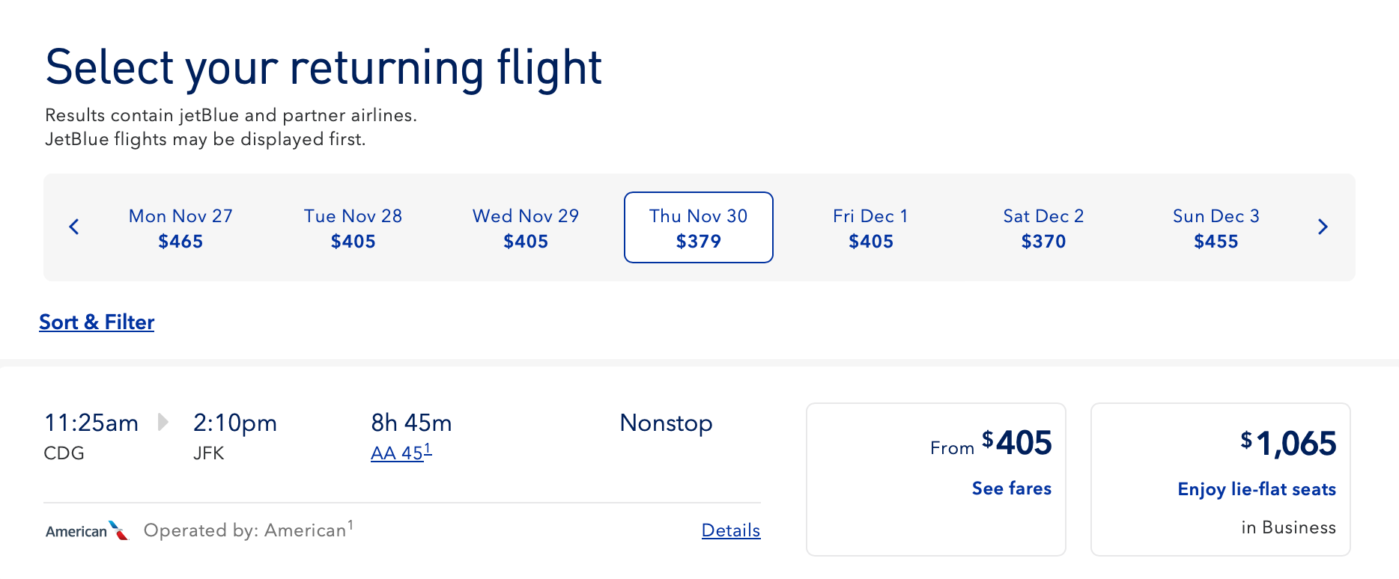1399x579 pixels.
Task: Select the Tue Nov 28 date tab
Action: (x=353, y=227)
